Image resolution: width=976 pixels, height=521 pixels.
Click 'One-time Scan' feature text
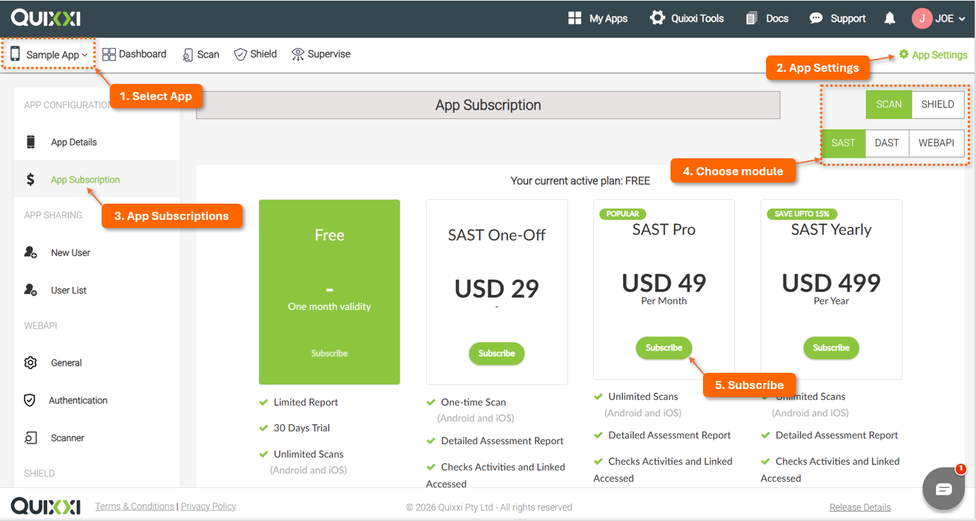[473, 402]
